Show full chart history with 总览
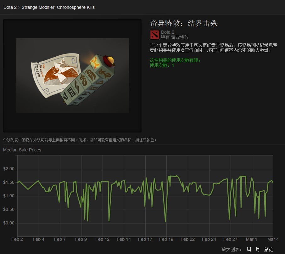This screenshot has width=285, height=254. point(268,249)
